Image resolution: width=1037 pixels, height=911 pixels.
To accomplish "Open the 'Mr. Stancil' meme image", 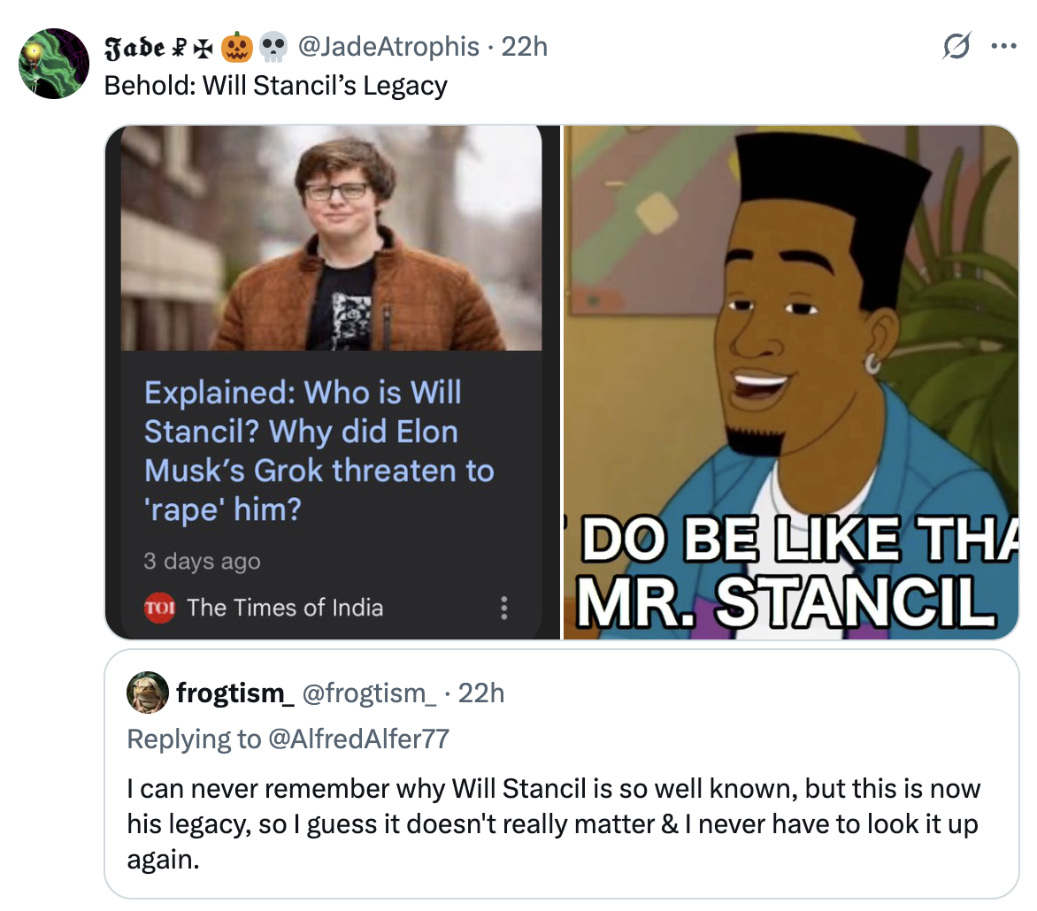I will click(x=790, y=380).
